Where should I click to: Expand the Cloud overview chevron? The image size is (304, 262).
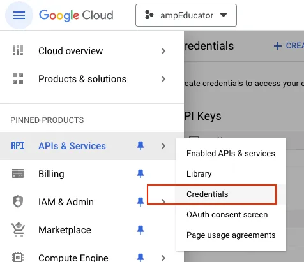click(x=163, y=51)
